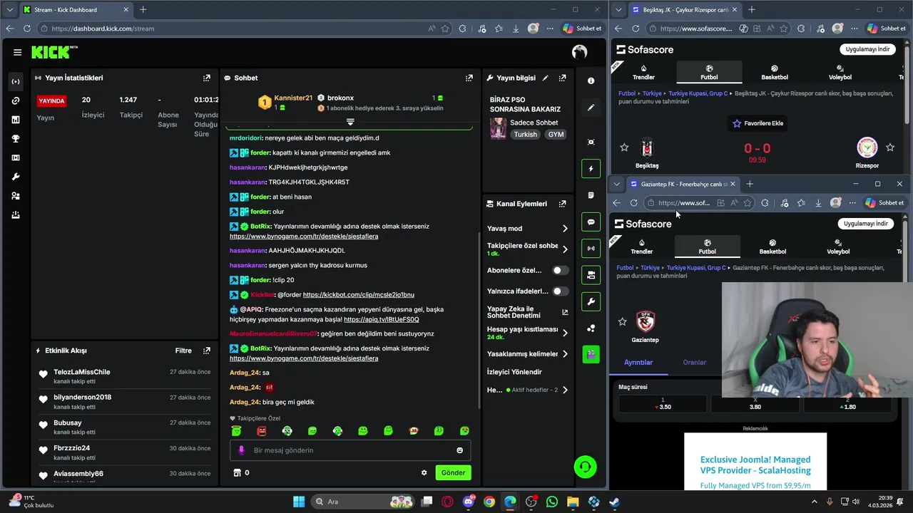Open the wrench settings icon in left sidebar
Image resolution: width=913 pixels, height=513 pixels.
[16, 177]
